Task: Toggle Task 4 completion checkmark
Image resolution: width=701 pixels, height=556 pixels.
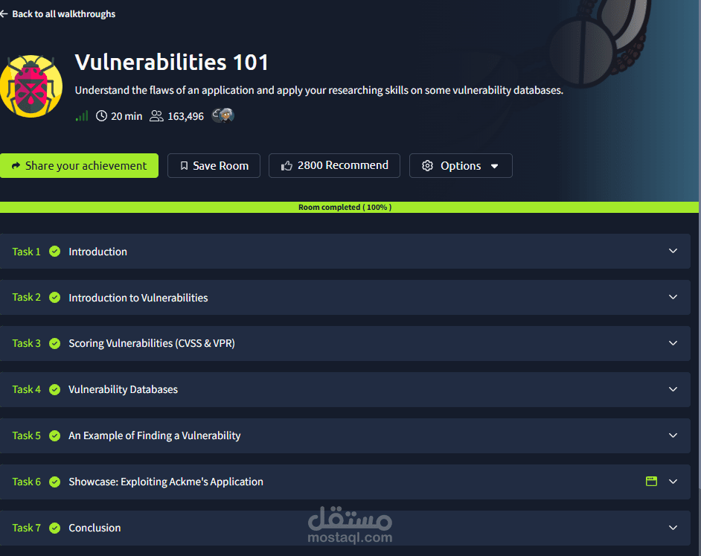Action: [54, 389]
